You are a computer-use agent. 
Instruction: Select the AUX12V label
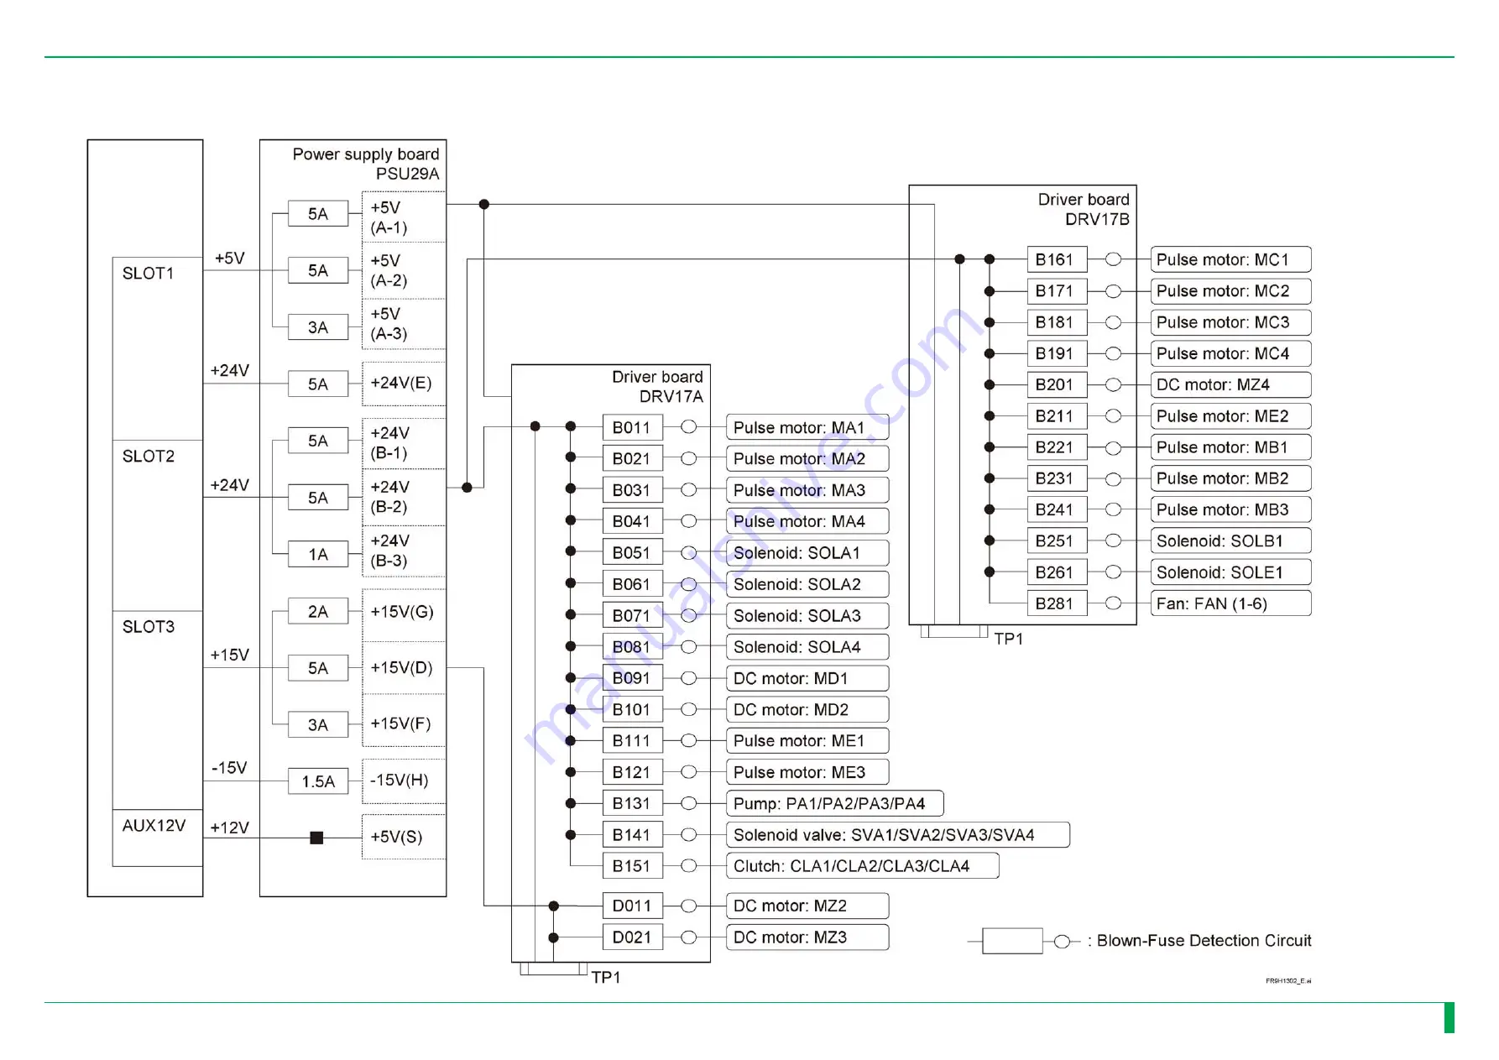coord(154,826)
